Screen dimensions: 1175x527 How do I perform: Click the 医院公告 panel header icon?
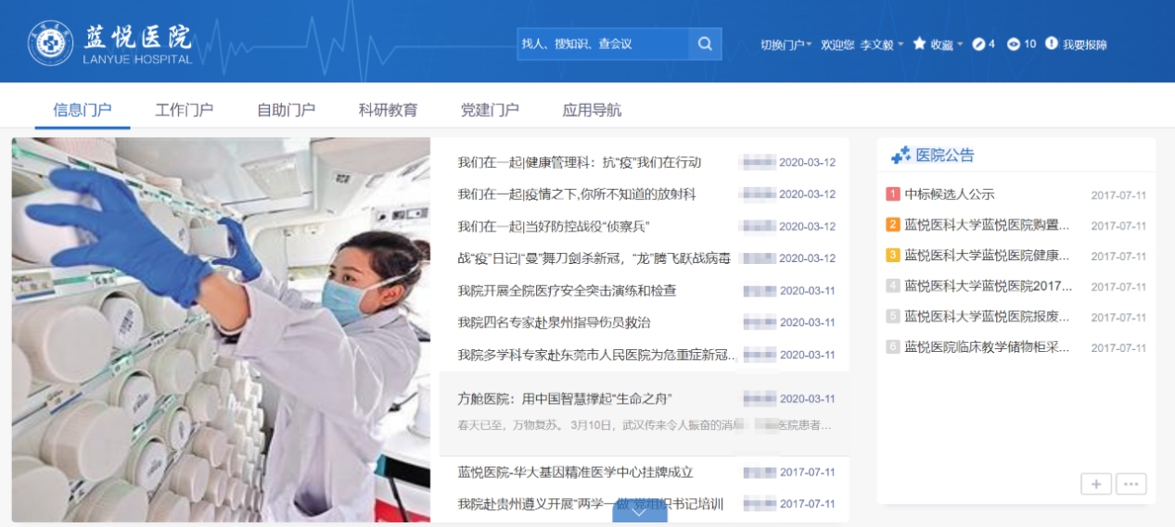point(900,156)
